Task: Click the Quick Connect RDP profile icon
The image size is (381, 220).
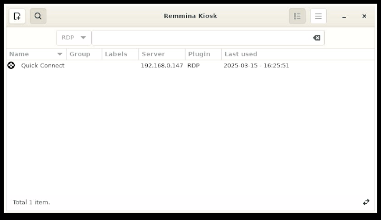Action: pyautogui.click(x=11, y=66)
